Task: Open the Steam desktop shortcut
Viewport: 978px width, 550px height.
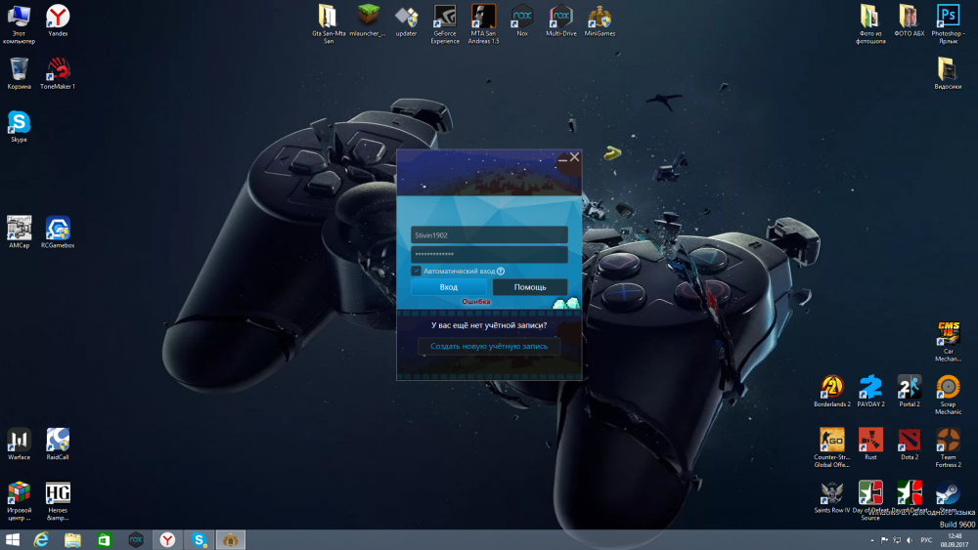Action: pos(948,493)
